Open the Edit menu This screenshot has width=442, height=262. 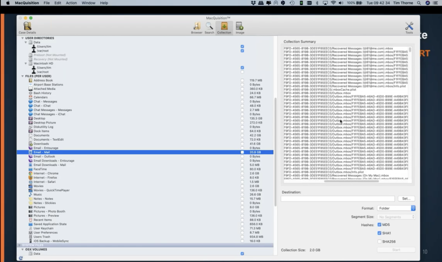(x=57, y=3)
